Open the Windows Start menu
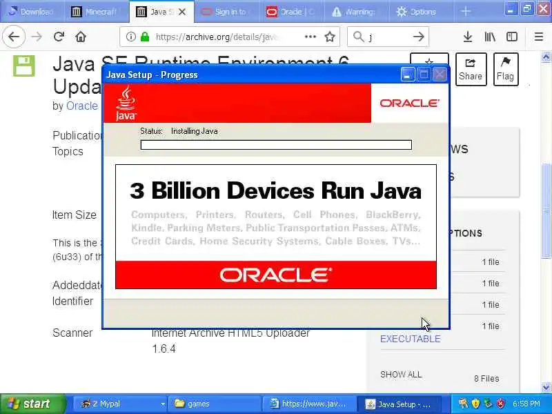The width and height of the screenshot is (552, 414). 32,404
